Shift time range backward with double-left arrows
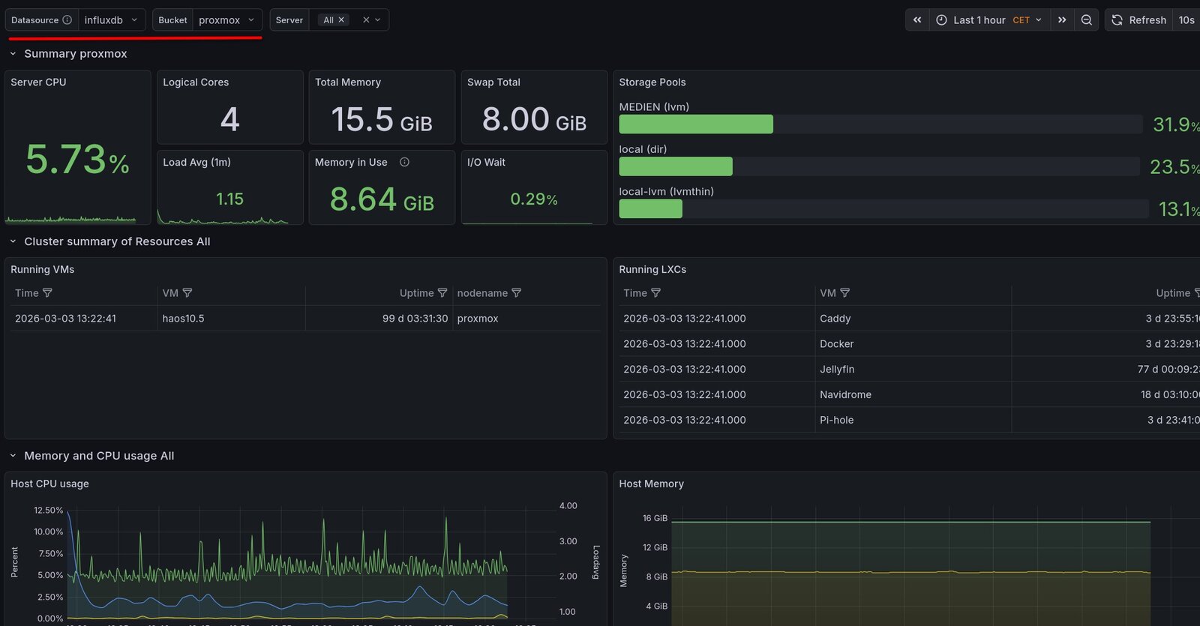The height and width of the screenshot is (626, 1200). [916, 20]
